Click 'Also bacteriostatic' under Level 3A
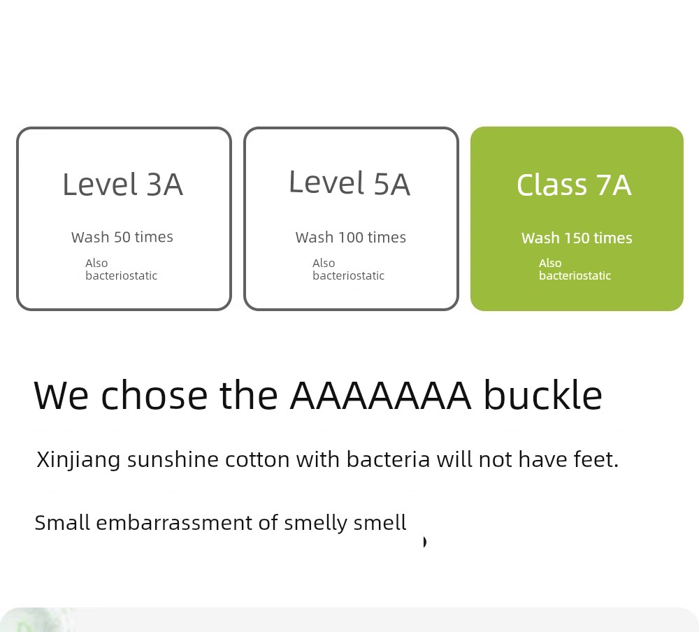 121,269
